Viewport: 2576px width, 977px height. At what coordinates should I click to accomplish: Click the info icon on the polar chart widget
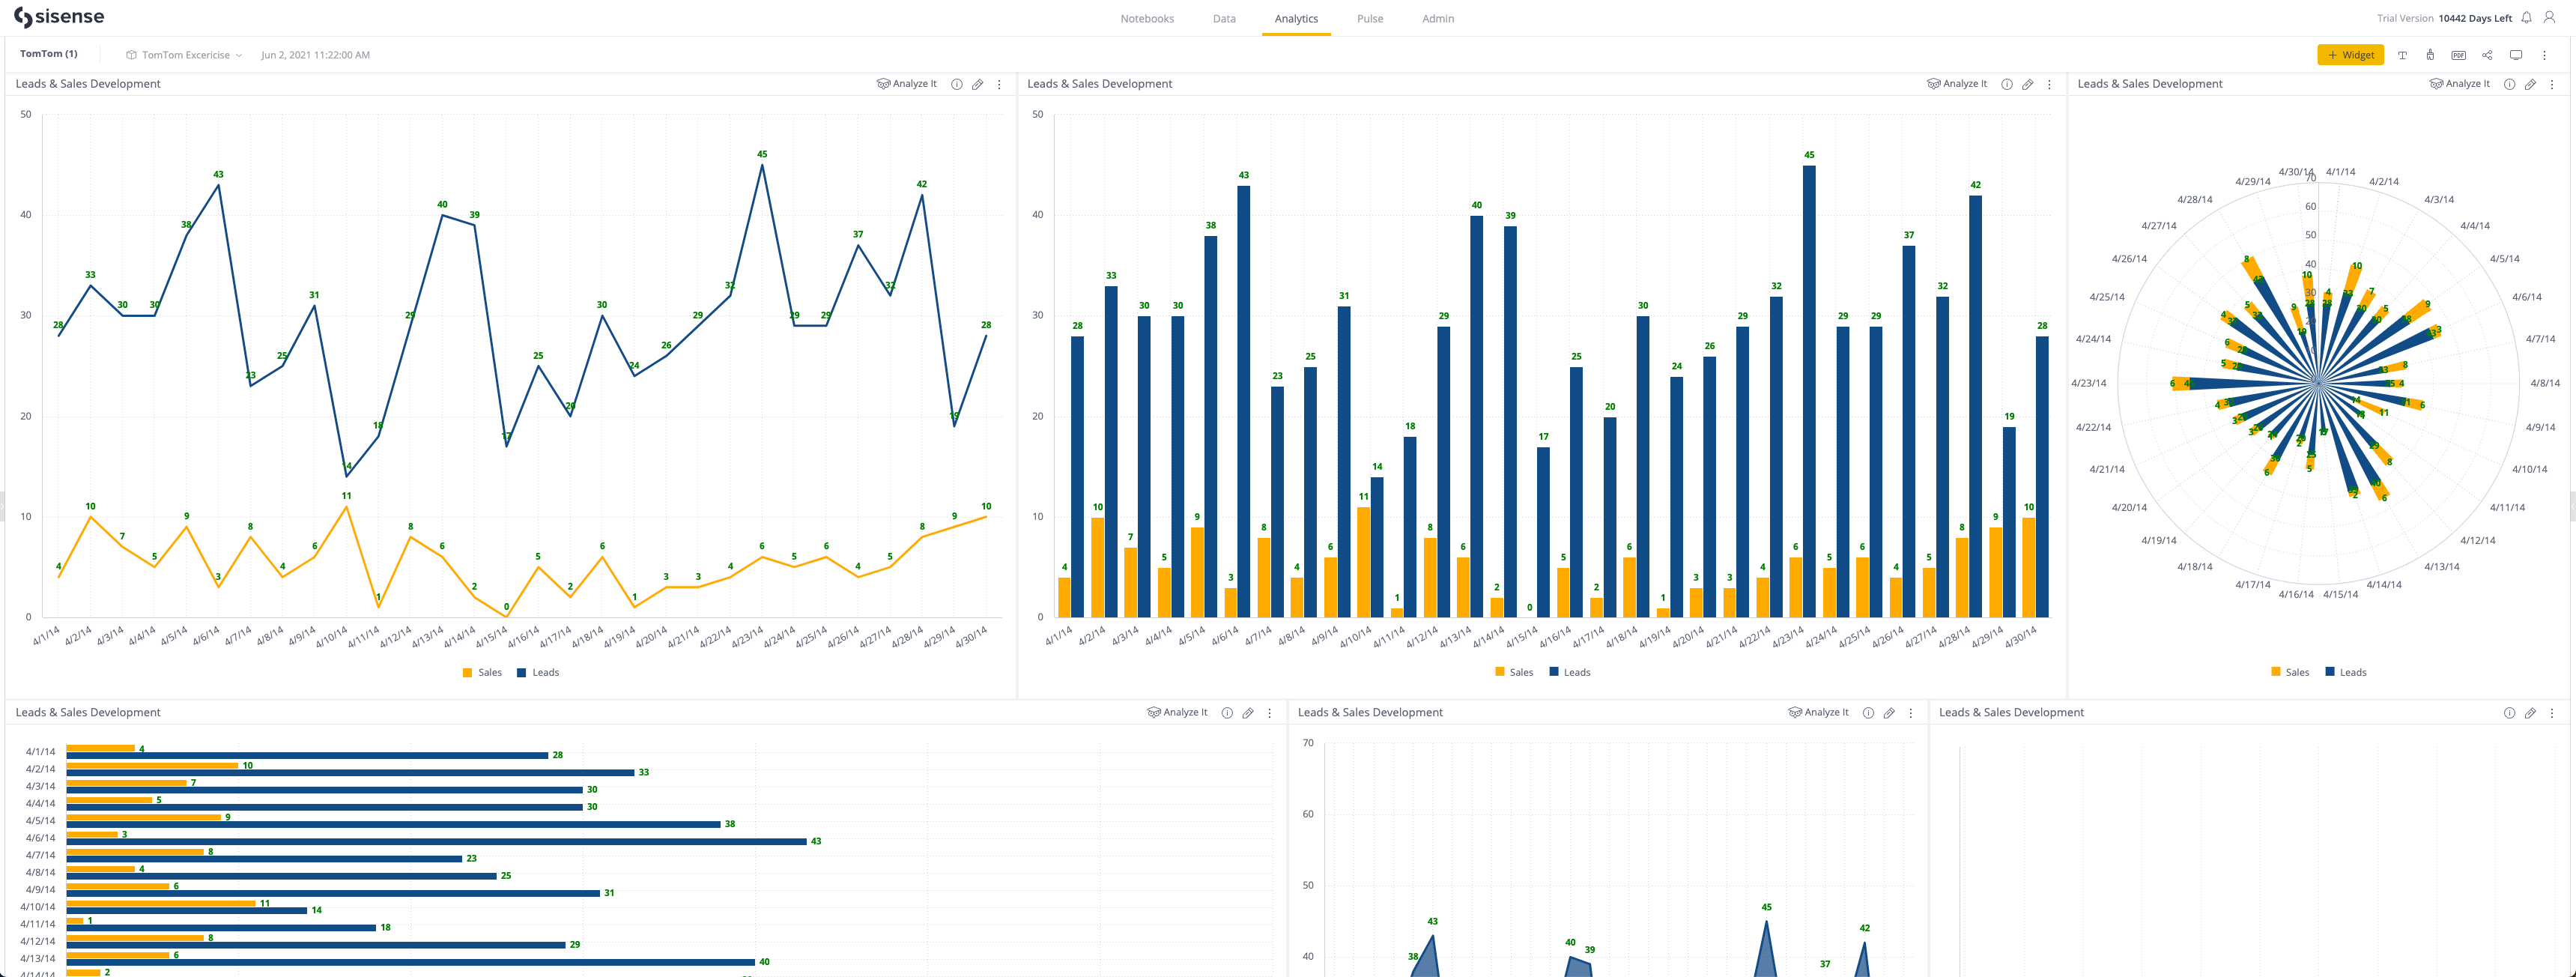2509,84
